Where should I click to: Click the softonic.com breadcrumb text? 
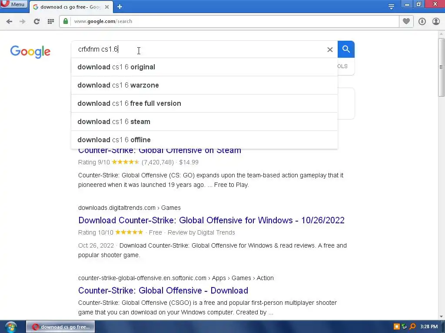pos(176,278)
